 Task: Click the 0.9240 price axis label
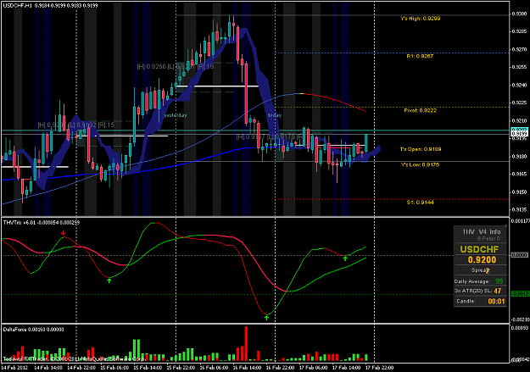[519, 85]
